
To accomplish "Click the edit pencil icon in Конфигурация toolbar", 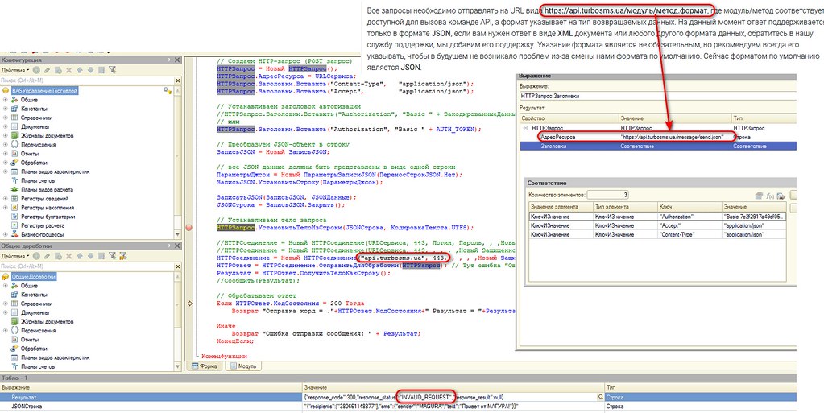I will [48, 70].
